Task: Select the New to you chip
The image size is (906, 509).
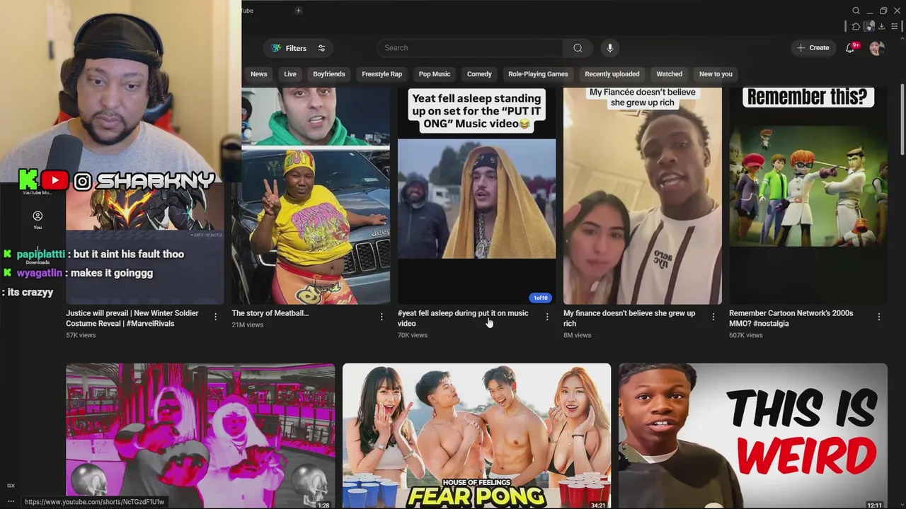Action: pos(716,74)
